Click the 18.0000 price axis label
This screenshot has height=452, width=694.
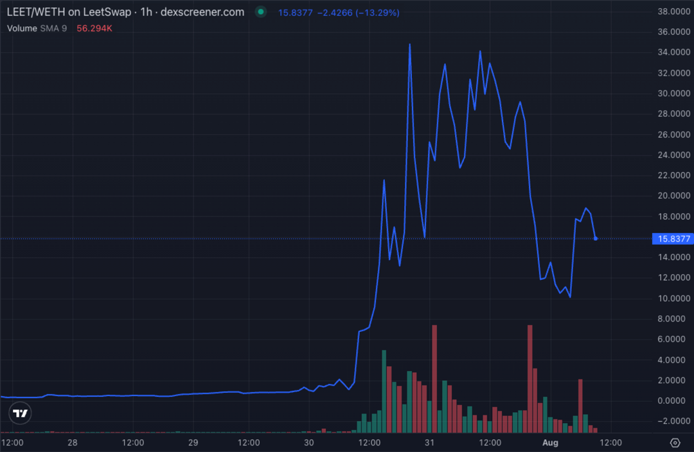point(673,216)
